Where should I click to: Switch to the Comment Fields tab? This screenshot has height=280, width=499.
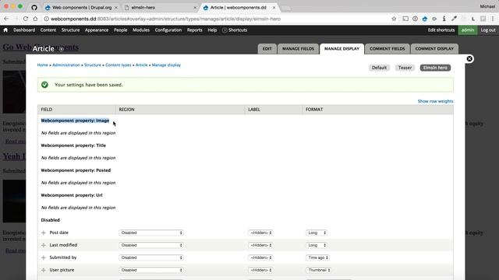(x=388, y=49)
